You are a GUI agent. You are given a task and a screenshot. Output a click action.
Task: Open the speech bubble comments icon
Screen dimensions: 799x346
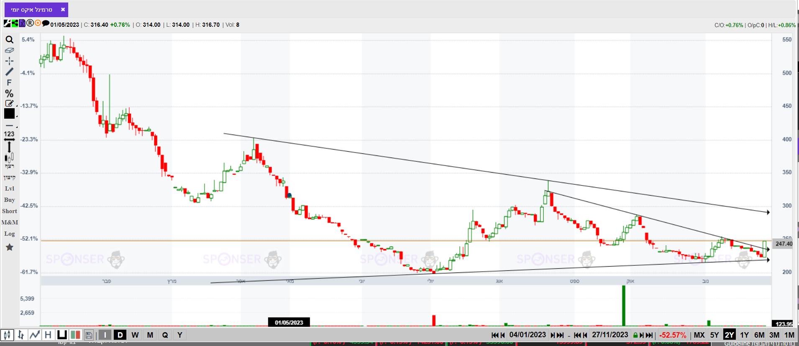[46, 23]
